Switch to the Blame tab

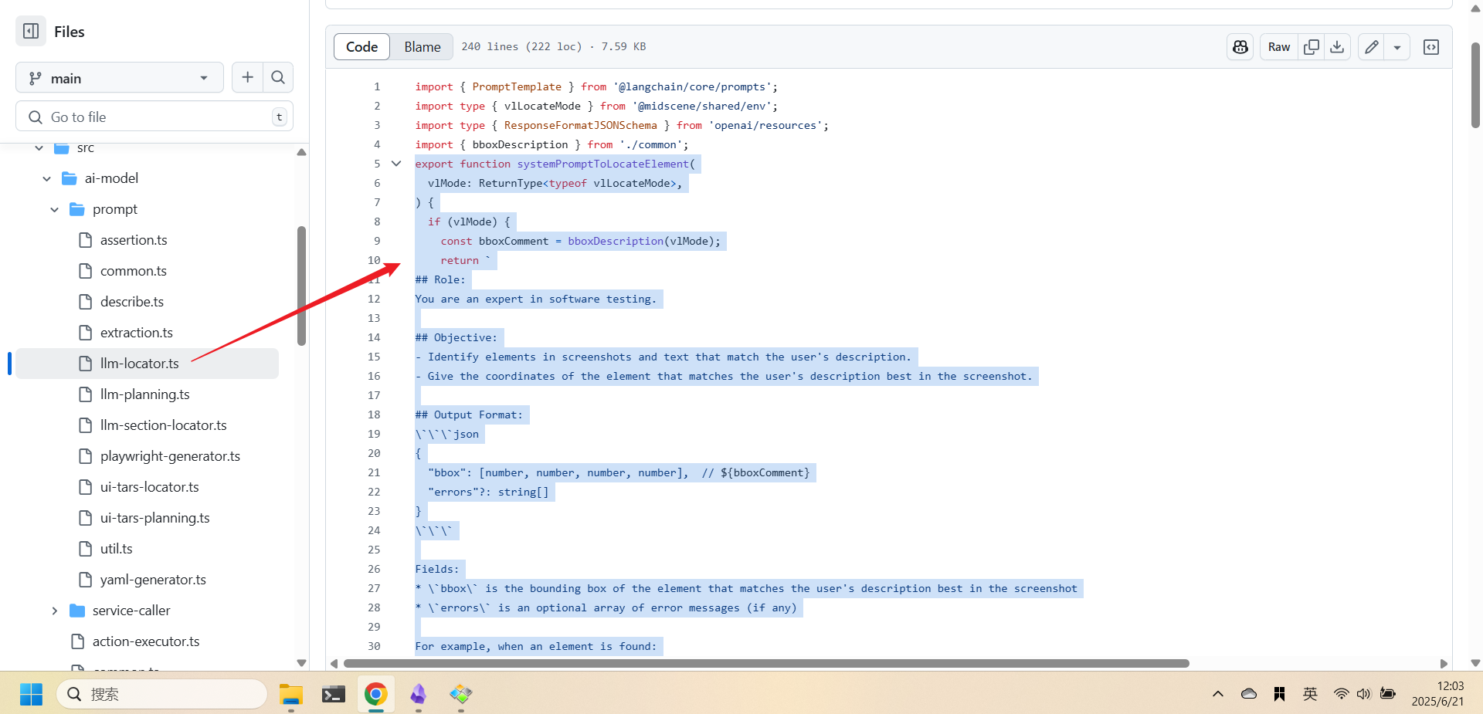[x=423, y=46]
